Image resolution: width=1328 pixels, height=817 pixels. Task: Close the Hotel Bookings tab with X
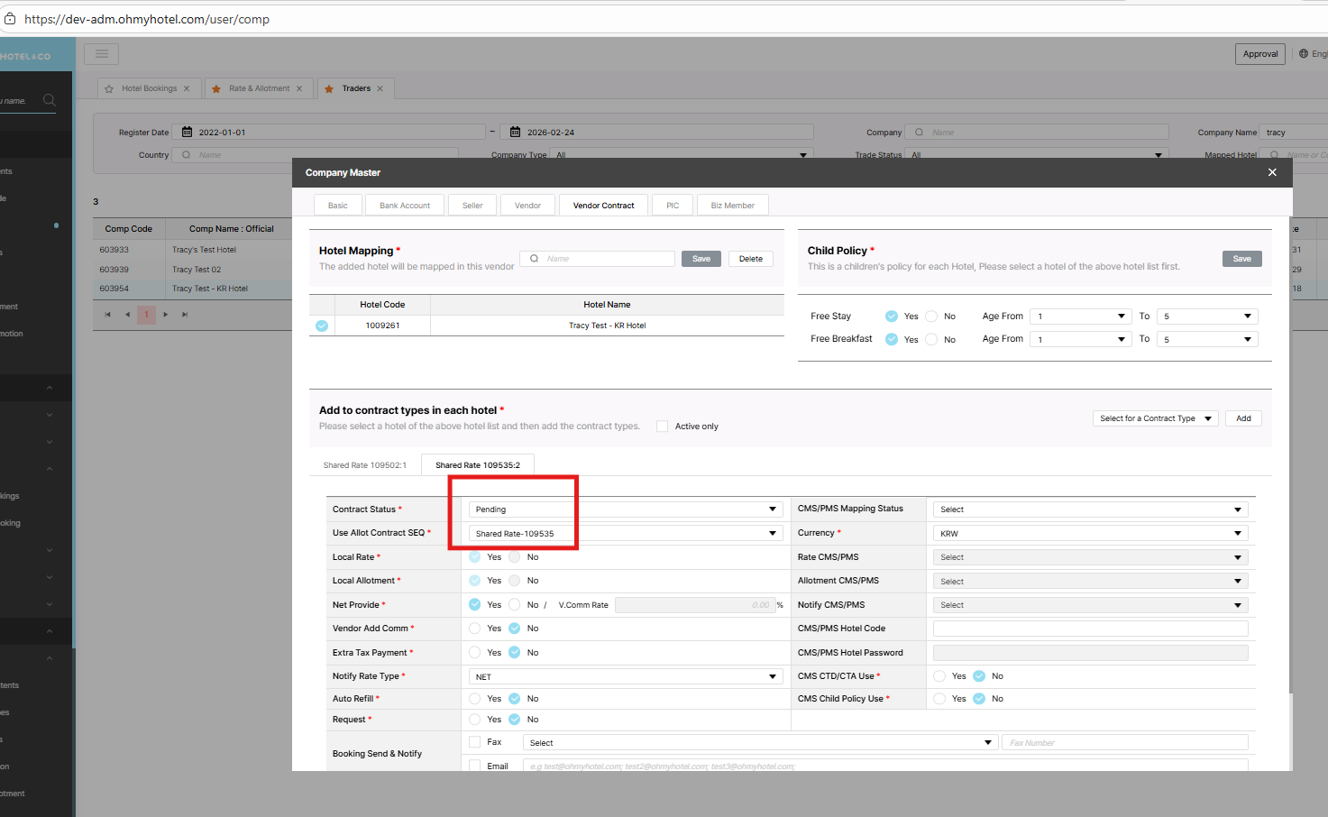[187, 88]
